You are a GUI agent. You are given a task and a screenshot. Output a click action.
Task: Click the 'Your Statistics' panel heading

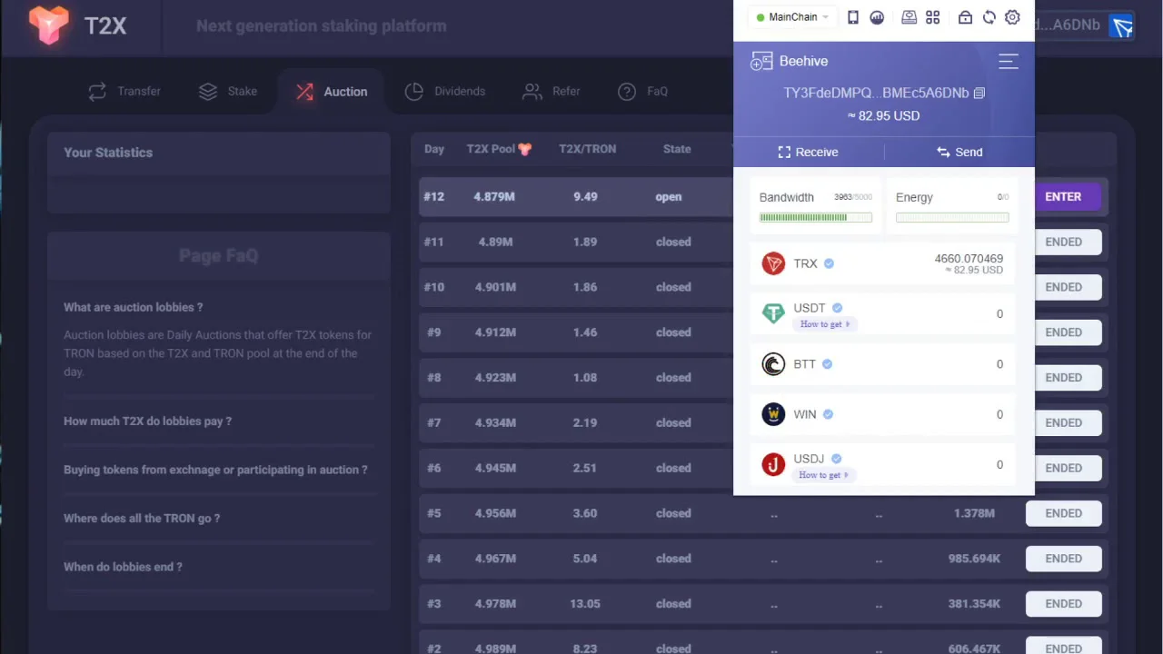[x=108, y=153]
